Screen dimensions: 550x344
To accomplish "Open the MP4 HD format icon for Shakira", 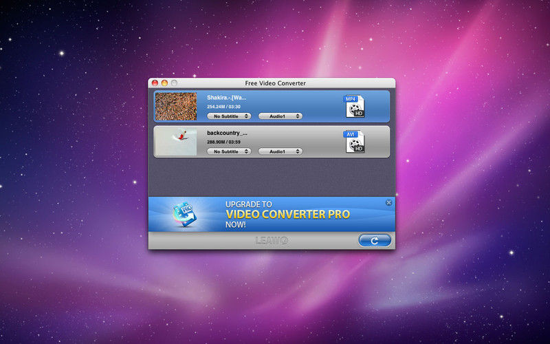I will pyautogui.click(x=354, y=106).
